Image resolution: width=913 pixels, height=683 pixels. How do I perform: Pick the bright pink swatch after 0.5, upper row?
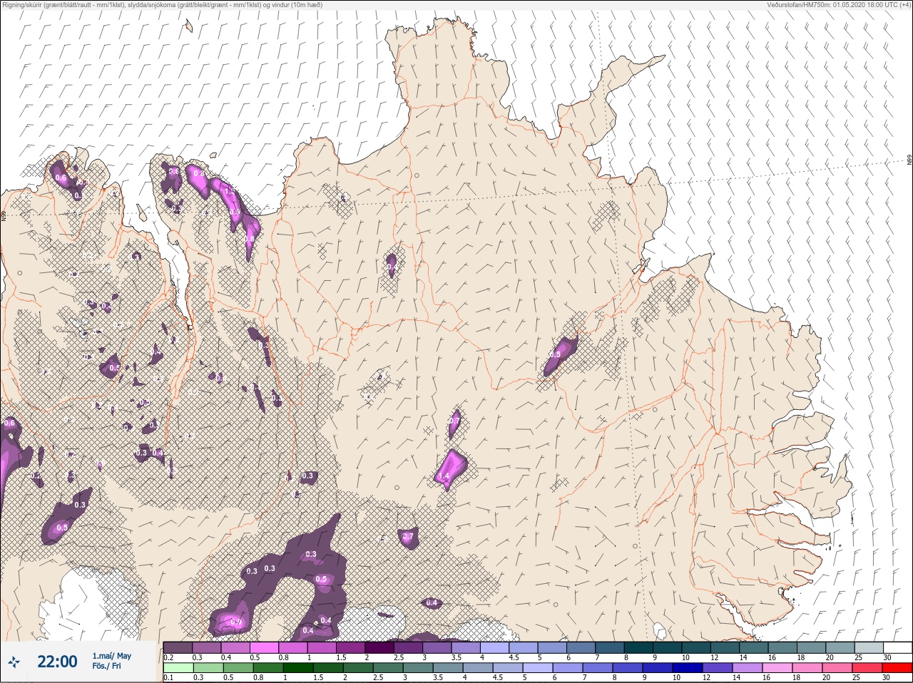tap(265, 647)
